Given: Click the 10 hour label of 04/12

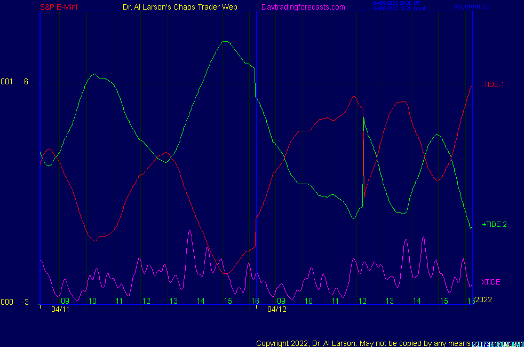Looking at the screenshot, I should 308,301.
